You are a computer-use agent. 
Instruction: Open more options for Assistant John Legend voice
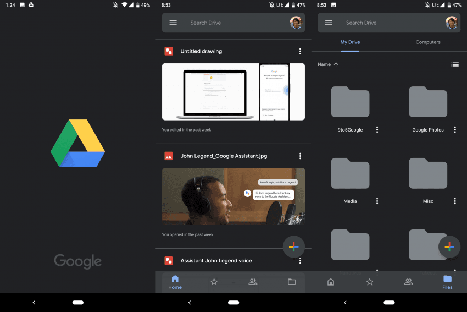coord(300,261)
